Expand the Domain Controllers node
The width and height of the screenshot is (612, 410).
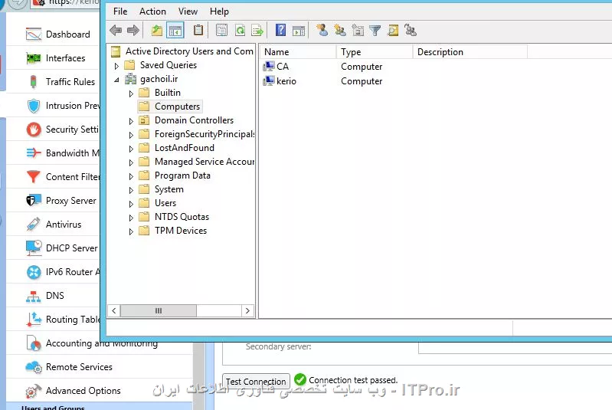tap(131, 121)
